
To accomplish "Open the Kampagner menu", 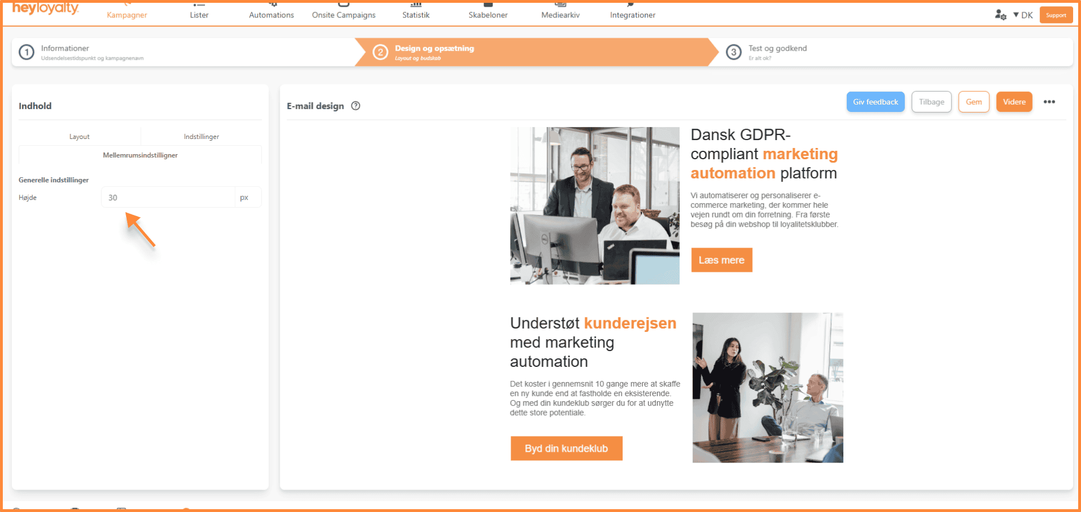I will [127, 15].
